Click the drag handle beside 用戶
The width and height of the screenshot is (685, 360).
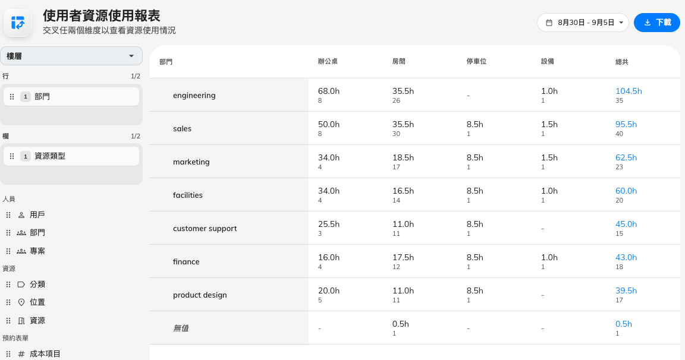tap(8, 215)
